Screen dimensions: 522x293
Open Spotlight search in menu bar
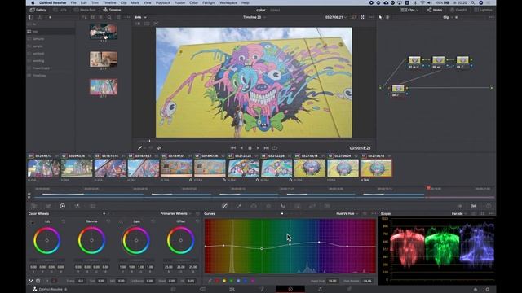(x=473, y=2)
